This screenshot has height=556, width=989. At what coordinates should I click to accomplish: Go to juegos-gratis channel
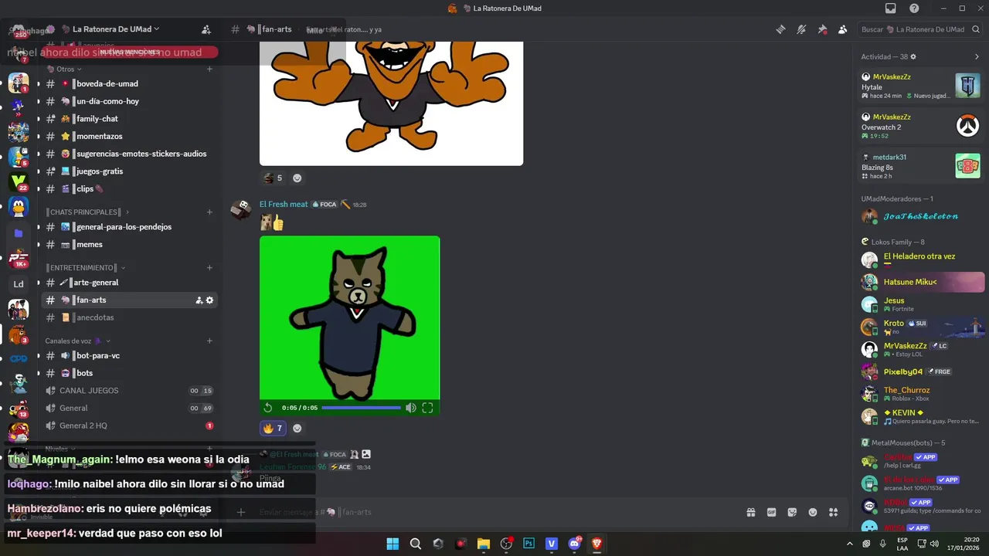click(129, 171)
